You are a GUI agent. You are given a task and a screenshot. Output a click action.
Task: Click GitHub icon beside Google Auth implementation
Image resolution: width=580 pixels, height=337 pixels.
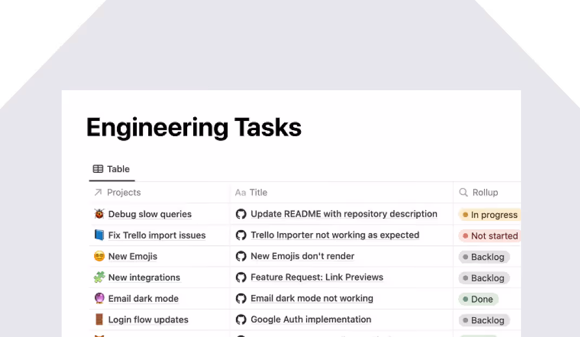(241, 319)
